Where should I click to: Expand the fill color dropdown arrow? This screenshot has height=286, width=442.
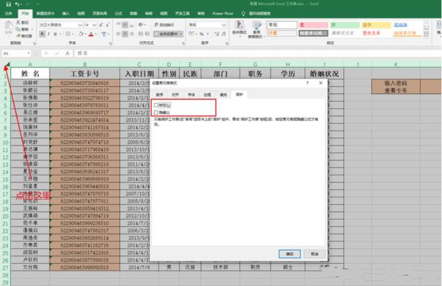86,34
